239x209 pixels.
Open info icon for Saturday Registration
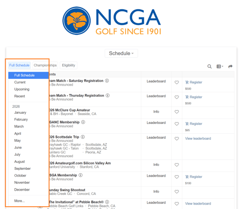pos(107,81)
